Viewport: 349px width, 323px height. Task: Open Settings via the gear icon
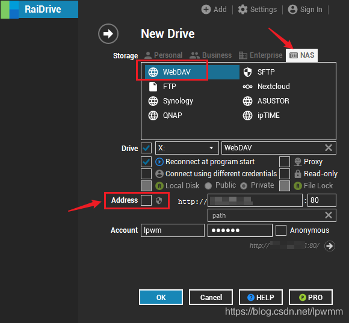tap(242, 10)
